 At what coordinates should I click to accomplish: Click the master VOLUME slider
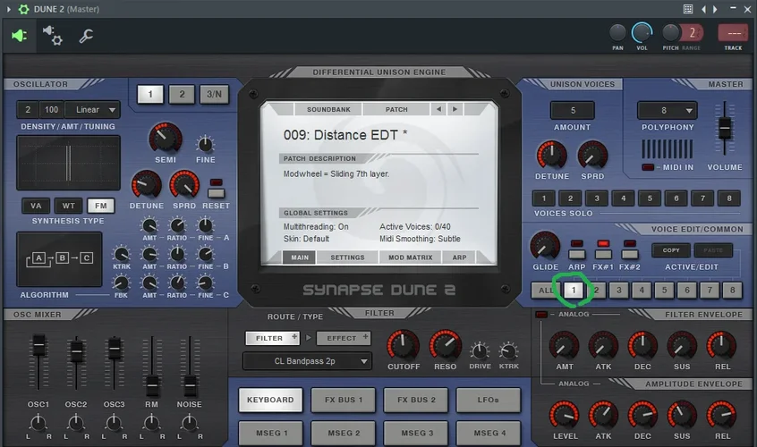point(724,131)
